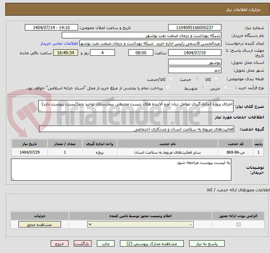Click the deadline time field 08:00
The height and width of the screenshot is (253, 270).
[x=141, y=53]
